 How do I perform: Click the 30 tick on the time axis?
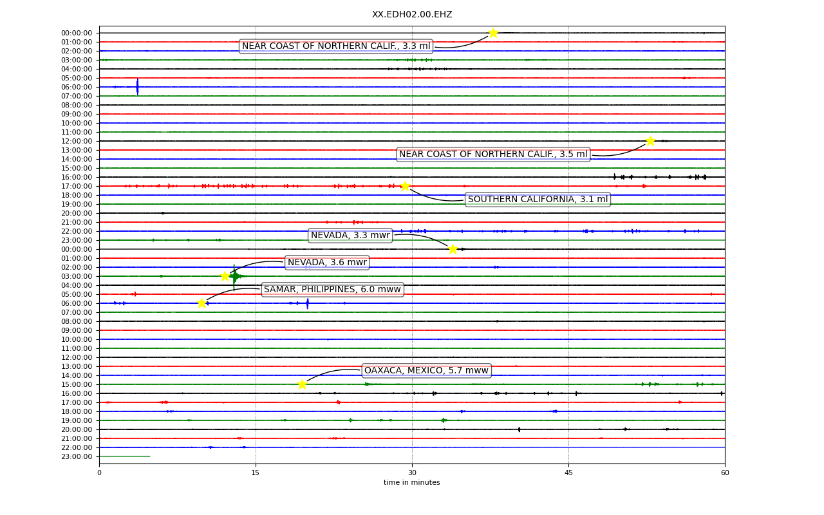412,473
